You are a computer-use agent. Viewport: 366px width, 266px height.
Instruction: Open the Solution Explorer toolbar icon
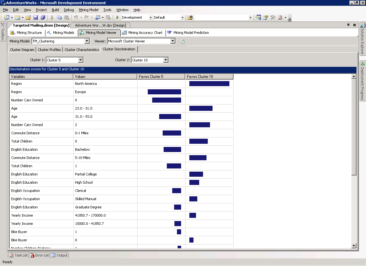(258, 17)
